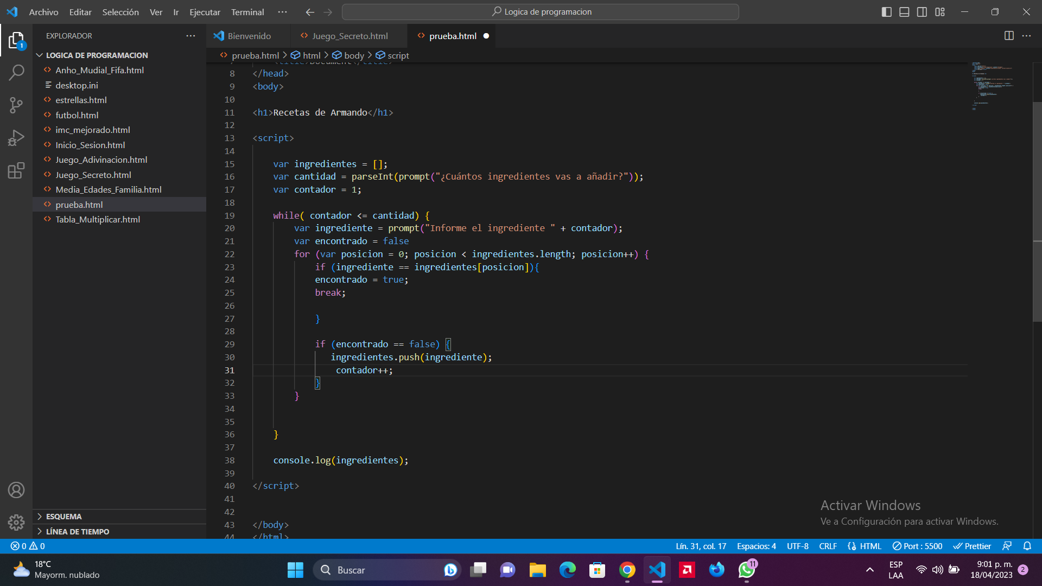Go forward with navigation arrow
1042x586 pixels.
coord(328,12)
